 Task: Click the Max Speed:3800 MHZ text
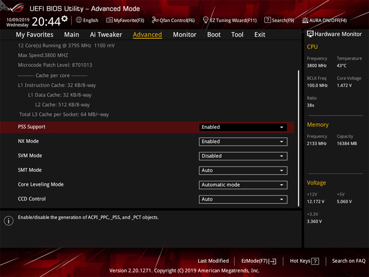[x=43, y=55]
